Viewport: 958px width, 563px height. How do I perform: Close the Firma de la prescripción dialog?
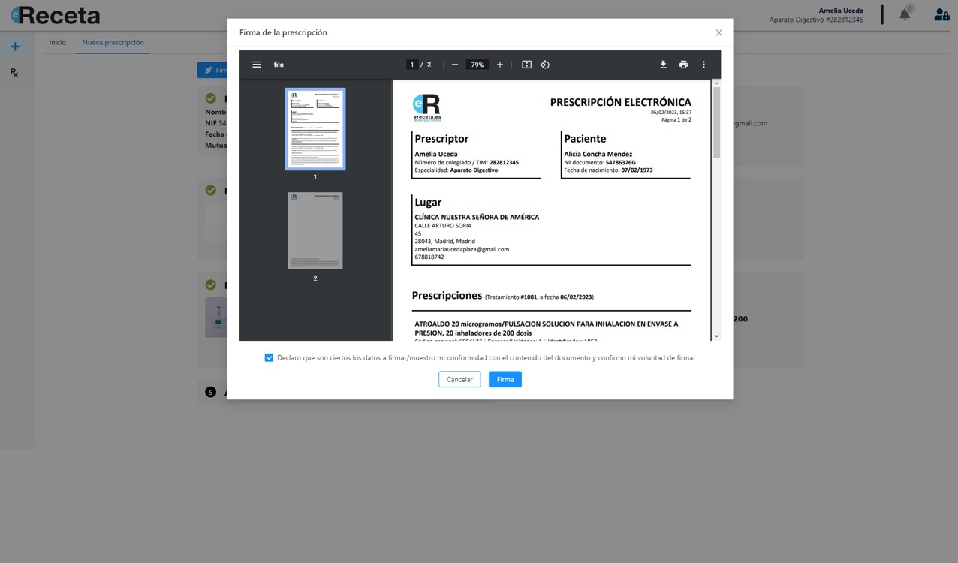[718, 33]
